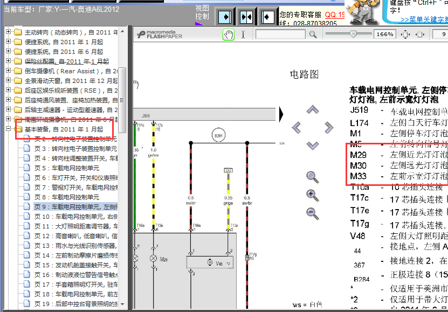Open 页 10 车载电网控制单元 右侧
The image size is (448, 312).
pyautogui.click(x=75, y=217)
